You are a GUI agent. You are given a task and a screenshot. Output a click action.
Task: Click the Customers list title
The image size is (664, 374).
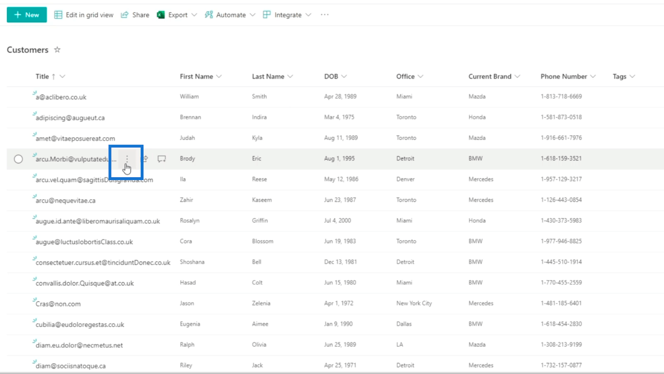coord(28,50)
